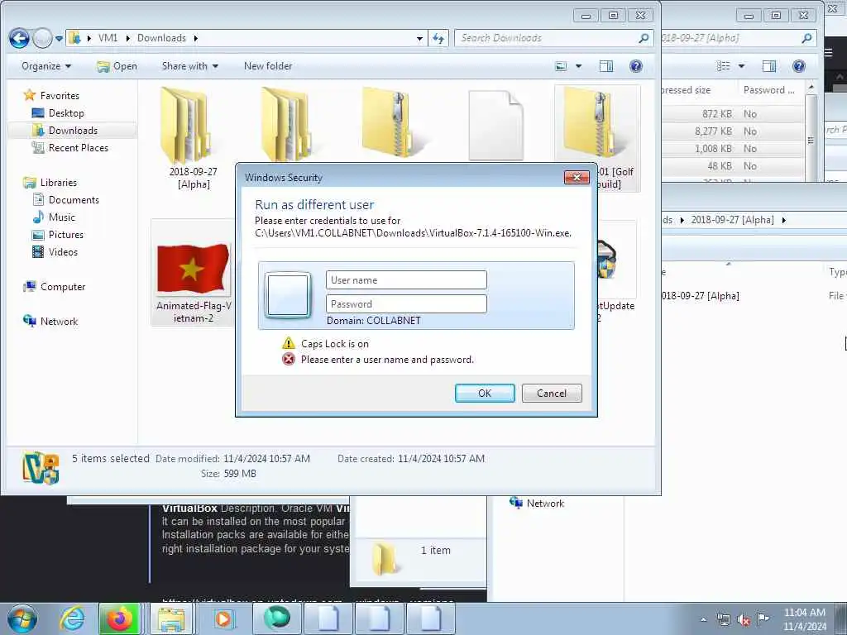The height and width of the screenshot is (635, 847).
Task: Select Network in the background Explorer window
Action: [x=537, y=504]
